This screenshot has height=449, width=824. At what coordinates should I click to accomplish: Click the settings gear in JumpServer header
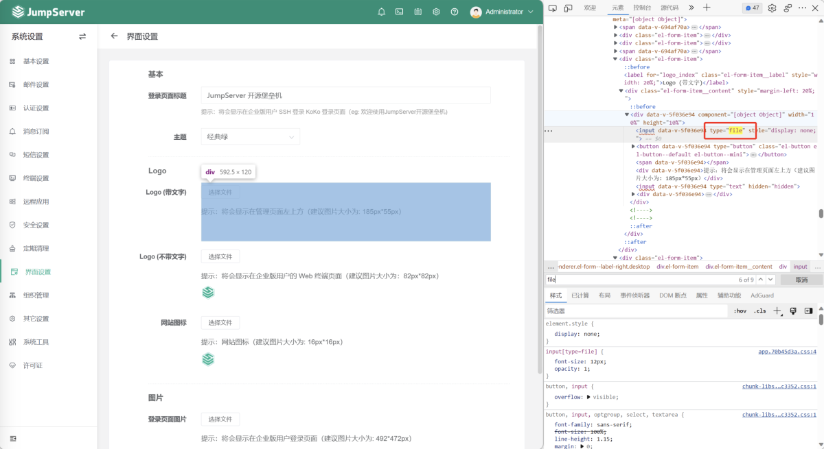point(436,12)
